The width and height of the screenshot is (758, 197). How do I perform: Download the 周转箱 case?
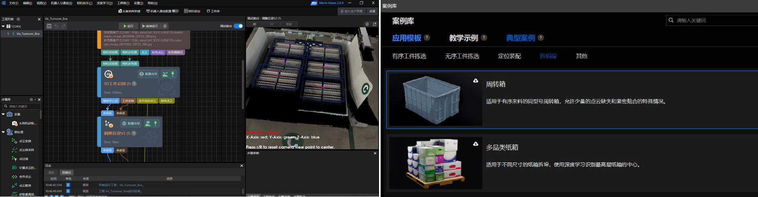pyautogui.click(x=476, y=81)
